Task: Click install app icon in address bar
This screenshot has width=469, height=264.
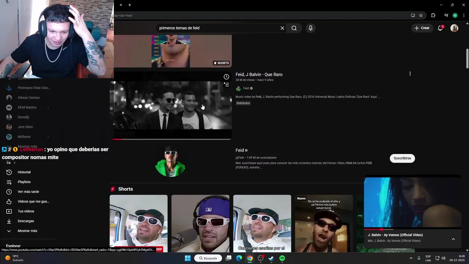Action: pos(413,15)
